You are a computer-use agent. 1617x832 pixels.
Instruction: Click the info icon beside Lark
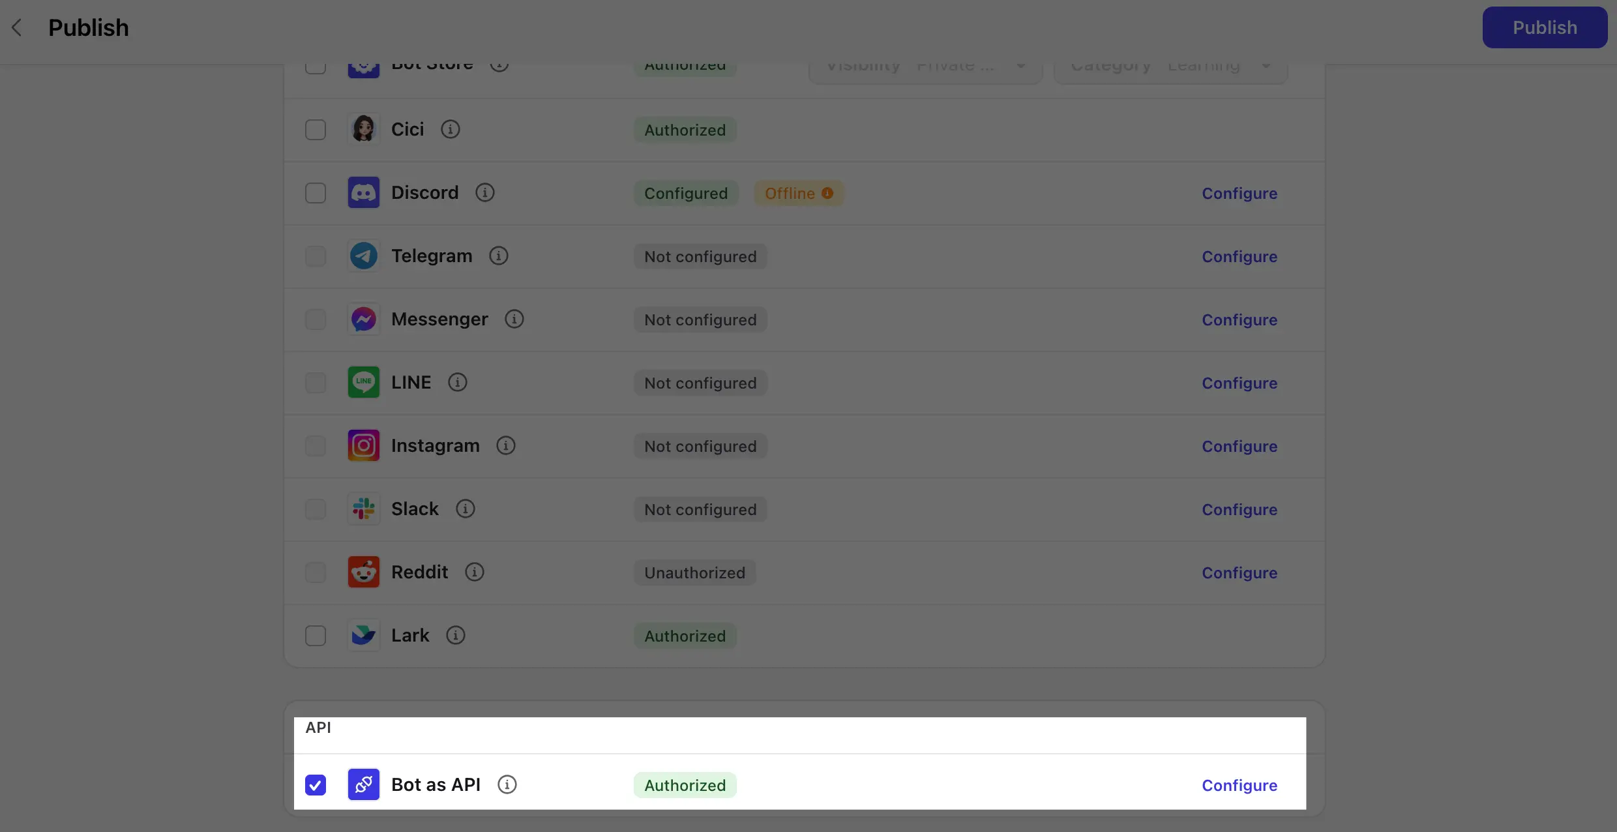click(455, 635)
